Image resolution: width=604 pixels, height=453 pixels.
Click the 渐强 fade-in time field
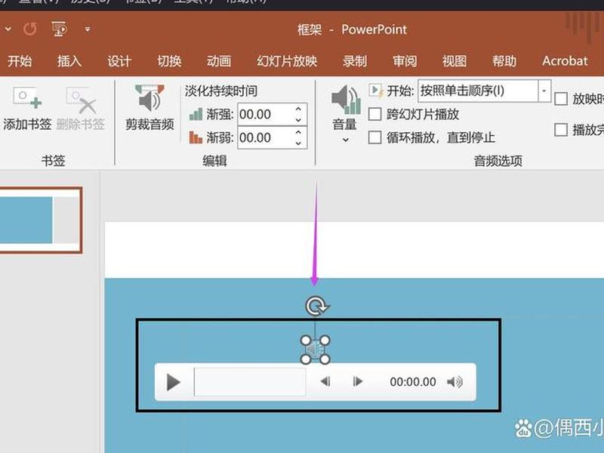pos(264,115)
